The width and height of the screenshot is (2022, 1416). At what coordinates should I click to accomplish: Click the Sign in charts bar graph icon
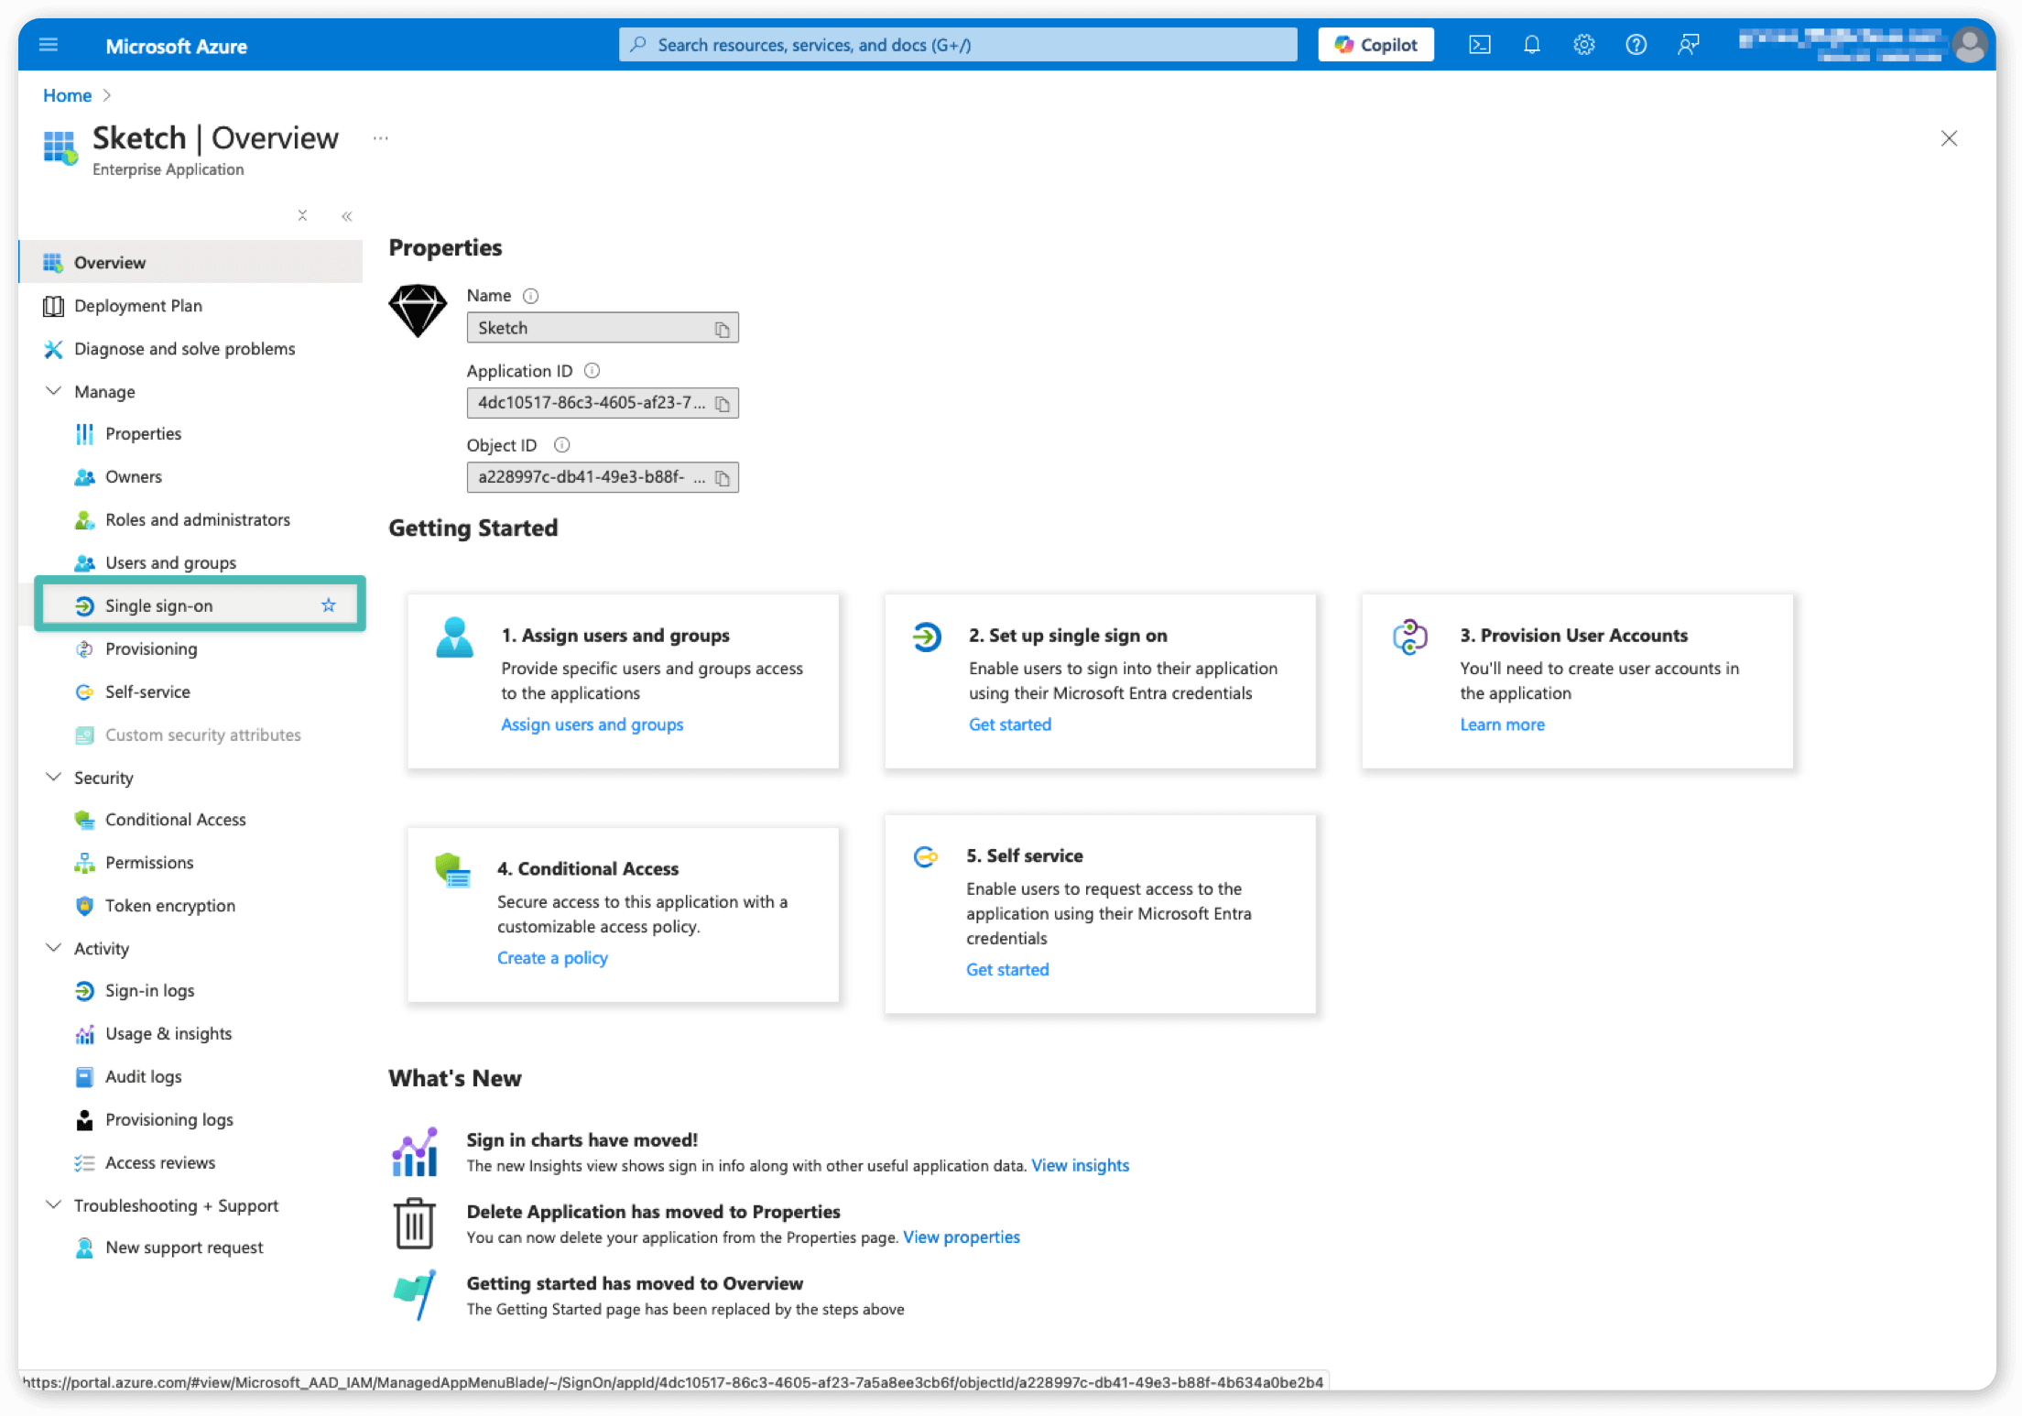coord(415,1152)
